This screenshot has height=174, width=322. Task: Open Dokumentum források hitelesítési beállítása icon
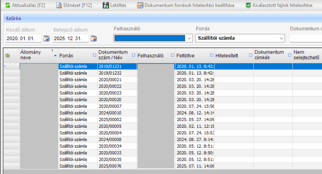click(x=140, y=5)
